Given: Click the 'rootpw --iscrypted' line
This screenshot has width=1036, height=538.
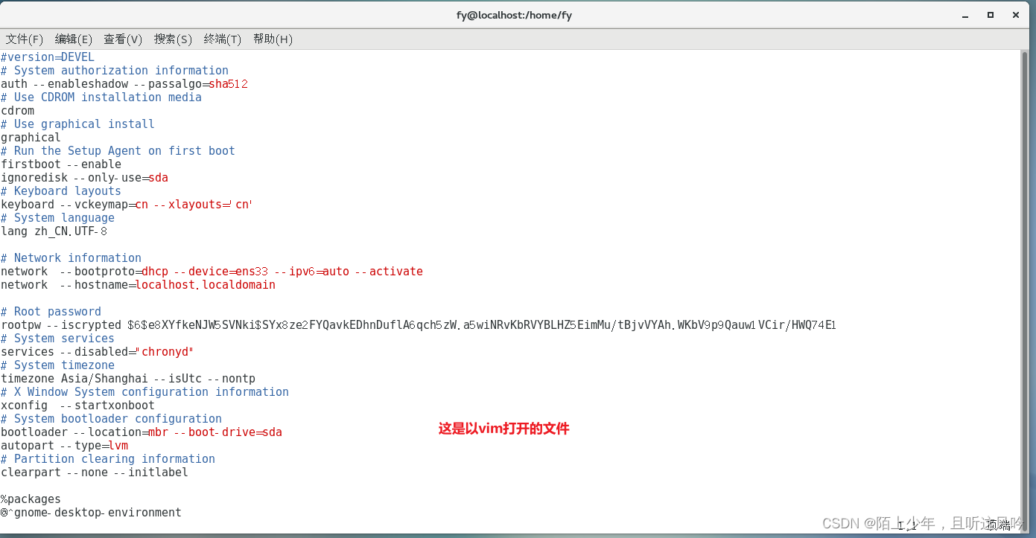Looking at the screenshot, I should [419, 325].
